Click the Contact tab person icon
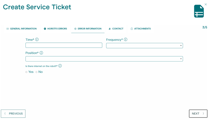The image size is (211, 123). coord(110,29)
